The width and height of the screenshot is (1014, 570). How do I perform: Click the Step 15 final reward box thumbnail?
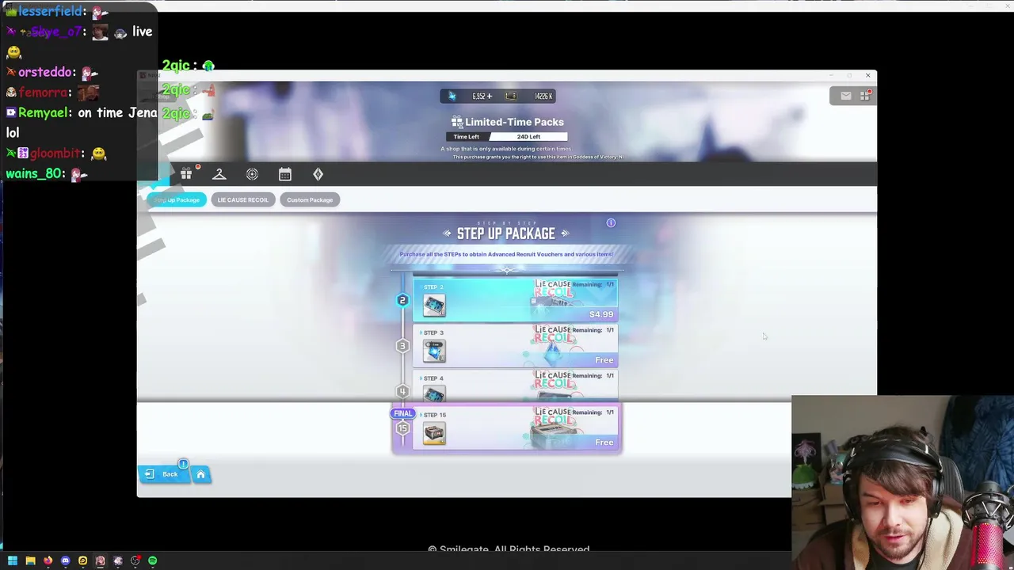click(434, 433)
